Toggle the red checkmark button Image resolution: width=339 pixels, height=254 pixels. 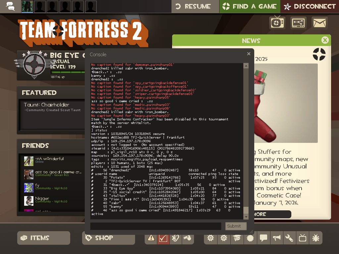click(x=163, y=238)
